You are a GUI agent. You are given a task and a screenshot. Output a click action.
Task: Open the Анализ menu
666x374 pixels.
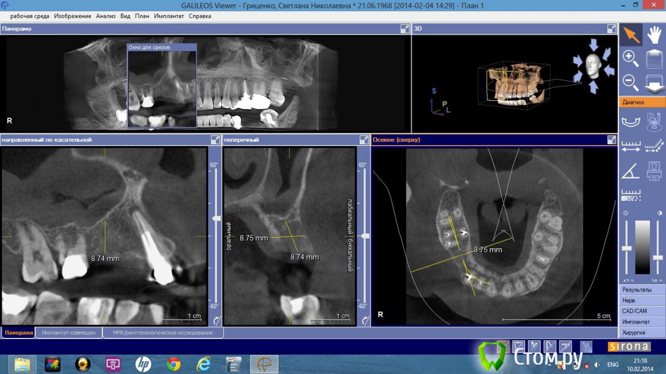tap(105, 16)
